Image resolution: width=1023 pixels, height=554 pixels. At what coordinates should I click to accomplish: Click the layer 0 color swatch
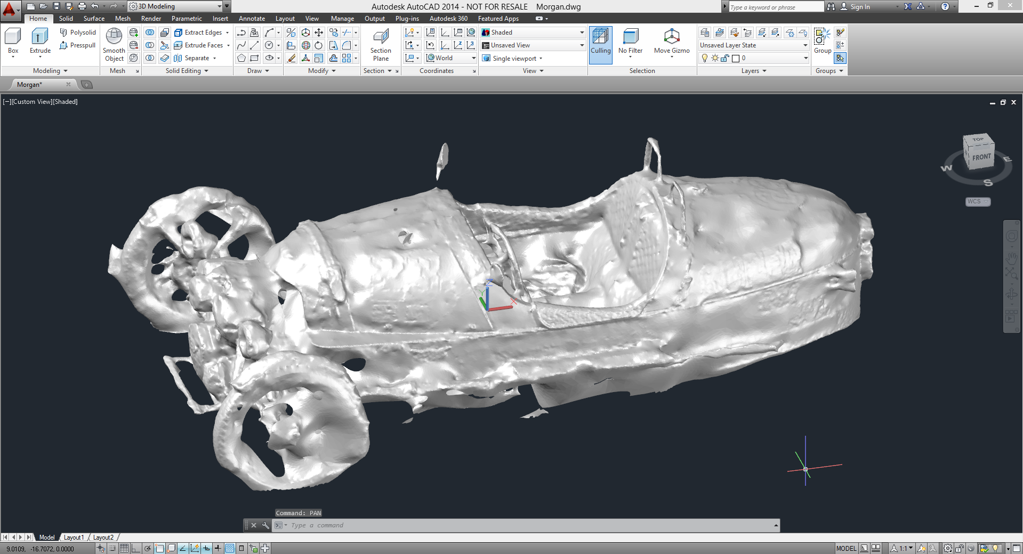click(736, 58)
